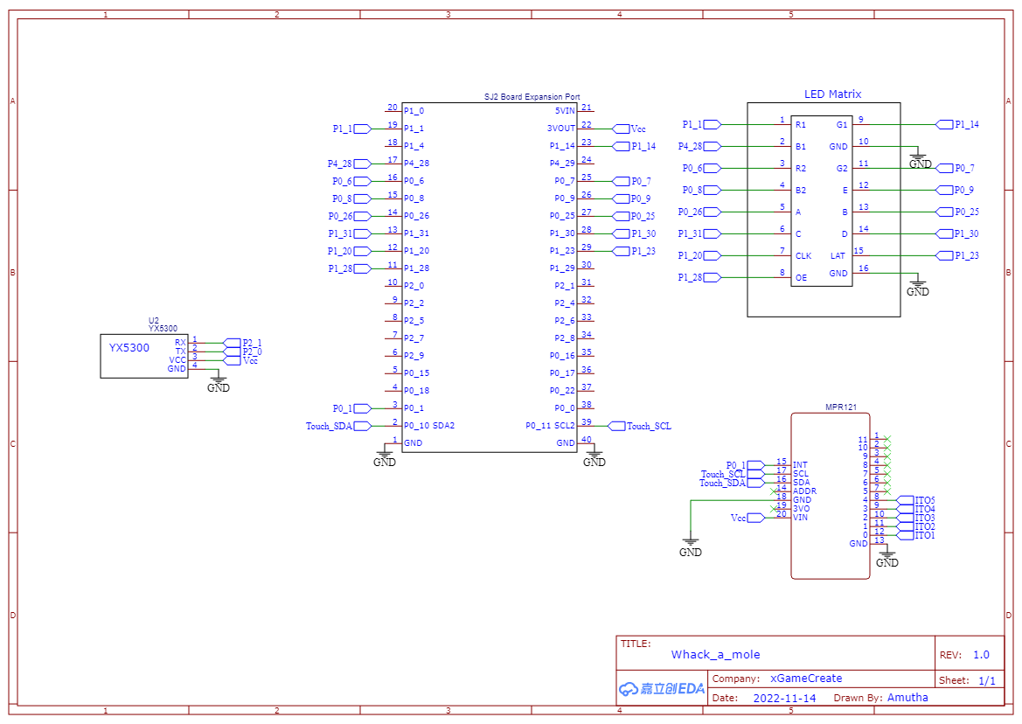The height and width of the screenshot is (724, 1022).
Task: Click the ITO2 net flag on MPR121
Action: coord(915,526)
